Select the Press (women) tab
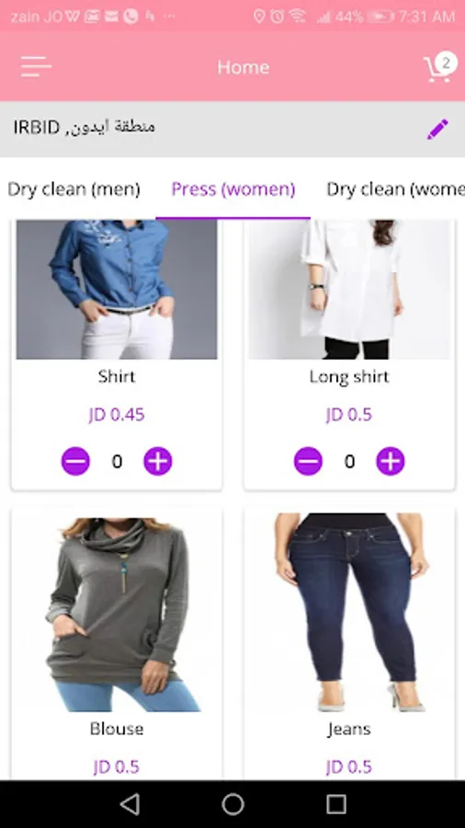 tap(233, 189)
